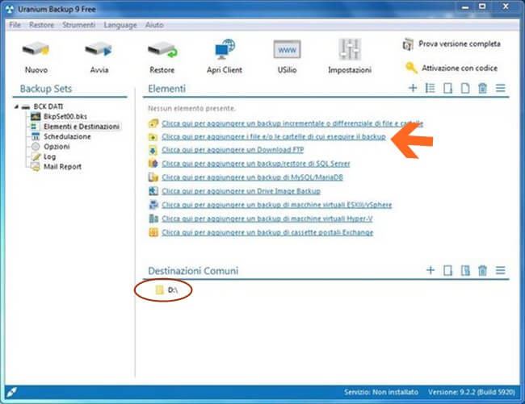Click the second document icon in Destinazioni Comuni
The width and height of the screenshot is (525, 404).
(465, 270)
